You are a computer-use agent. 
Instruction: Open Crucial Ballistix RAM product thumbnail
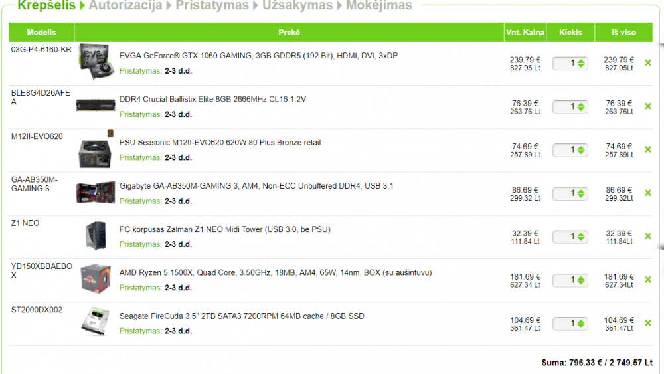[x=95, y=105]
